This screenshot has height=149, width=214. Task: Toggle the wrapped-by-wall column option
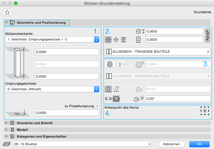(116, 99)
